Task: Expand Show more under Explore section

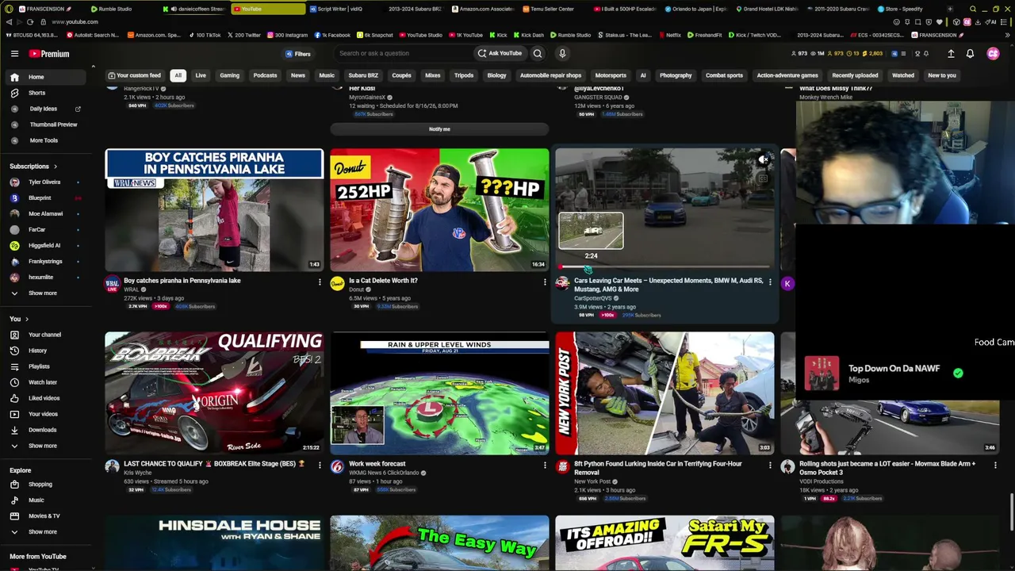Action: (43, 532)
